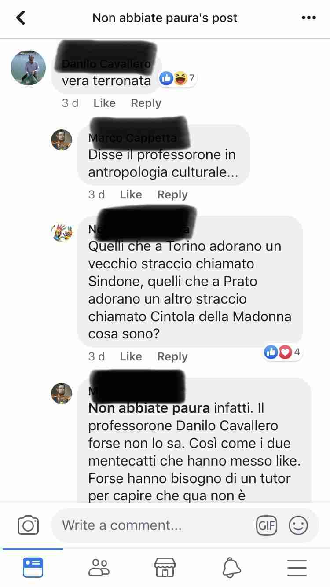330x587 pixels.
Task: Open the Marketplace storefront icon
Action: click(x=165, y=568)
